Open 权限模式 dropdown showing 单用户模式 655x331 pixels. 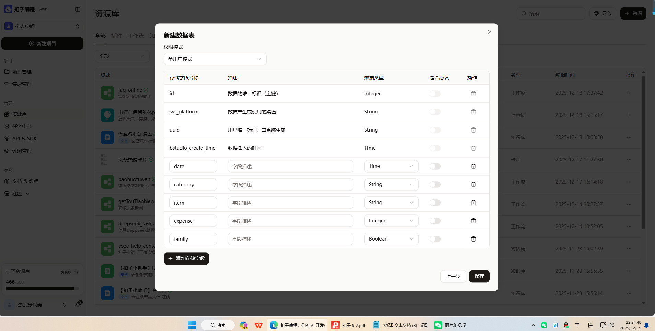coord(215,59)
